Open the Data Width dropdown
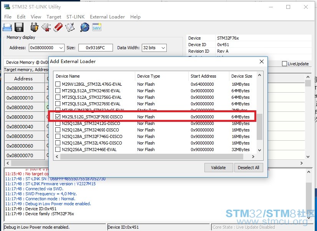 coord(163,48)
